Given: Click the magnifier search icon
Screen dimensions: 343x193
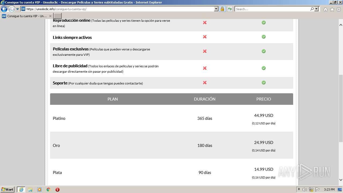Looking at the screenshot, I should point(312,9).
